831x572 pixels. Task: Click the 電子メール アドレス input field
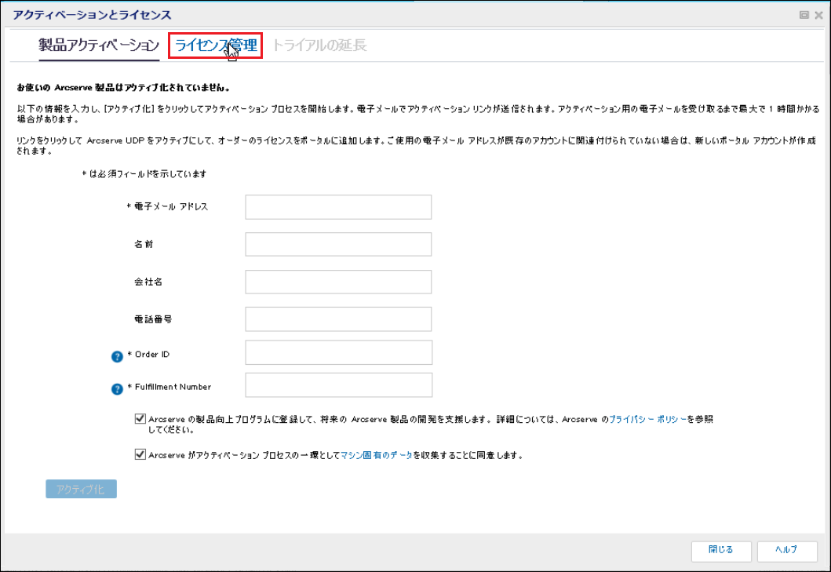pos(338,206)
